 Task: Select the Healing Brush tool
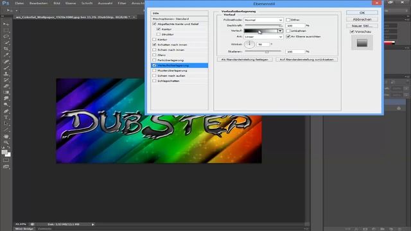[6, 62]
